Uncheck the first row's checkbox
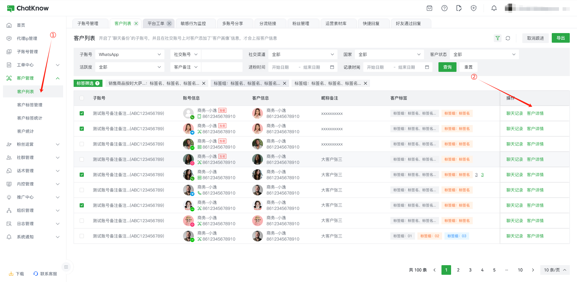Image resolution: width=577 pixels, height=282 pixels. point(82,113)
